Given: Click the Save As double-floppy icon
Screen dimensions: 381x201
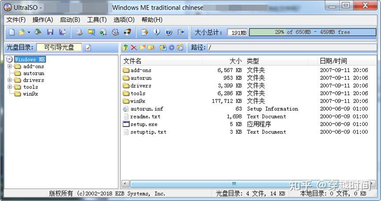Looking at the screenshot, I should click(x=63, y=32).
